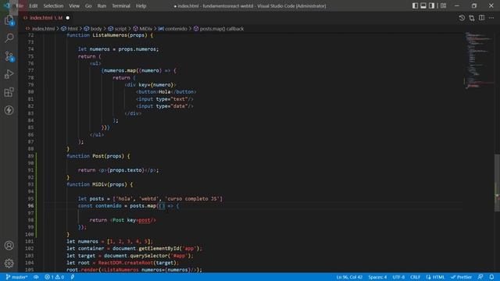Click the feedback icon in status bar

click(480, 277)
